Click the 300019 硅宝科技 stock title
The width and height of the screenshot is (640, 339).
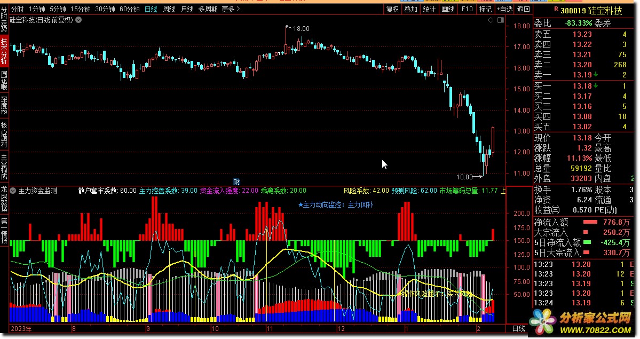pyautogui.click(x=591, y=11)
